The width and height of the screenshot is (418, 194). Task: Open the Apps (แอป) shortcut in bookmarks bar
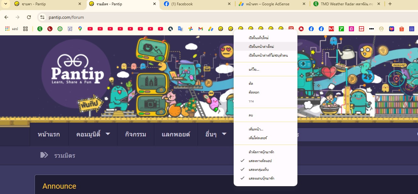(x=12, y=29)
